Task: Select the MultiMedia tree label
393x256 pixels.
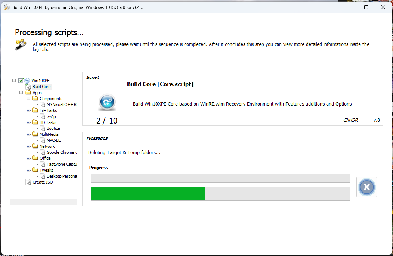Action: coord(49,134)
